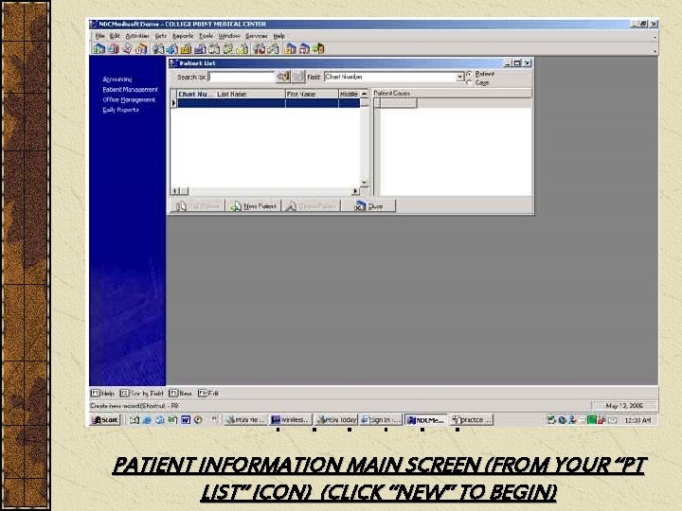Click the greyed icon left of Field label
Screen dimensions: 682x511
[x=298, y=77]
